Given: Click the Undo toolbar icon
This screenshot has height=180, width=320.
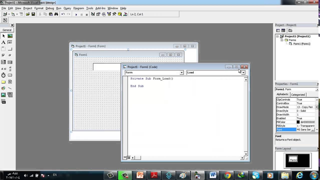Looking at the screenshot, I should (x=63, y=14).
